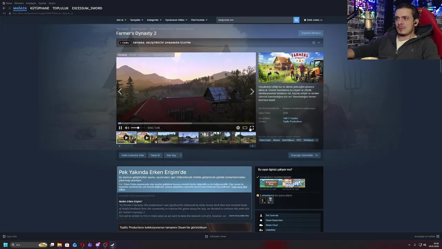Click DAHA FAZLASINI OKU expander
Image resolution: width=442 pixels, height=249 pixels.
click(x=239, y=216)
